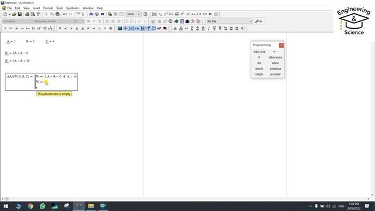
Task: Insert greater-than-or-equal Boolean operator
Action: point(83,29)
